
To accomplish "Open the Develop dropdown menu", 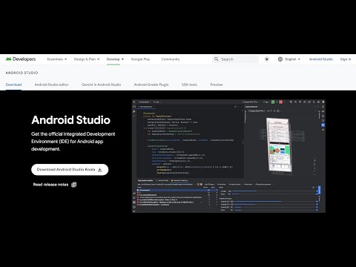I will coord(115,59).
